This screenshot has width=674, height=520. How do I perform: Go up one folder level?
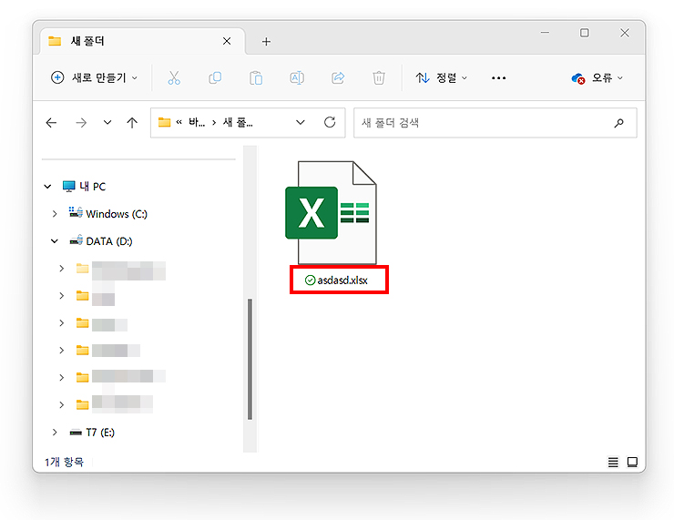(x=132, y=123)
